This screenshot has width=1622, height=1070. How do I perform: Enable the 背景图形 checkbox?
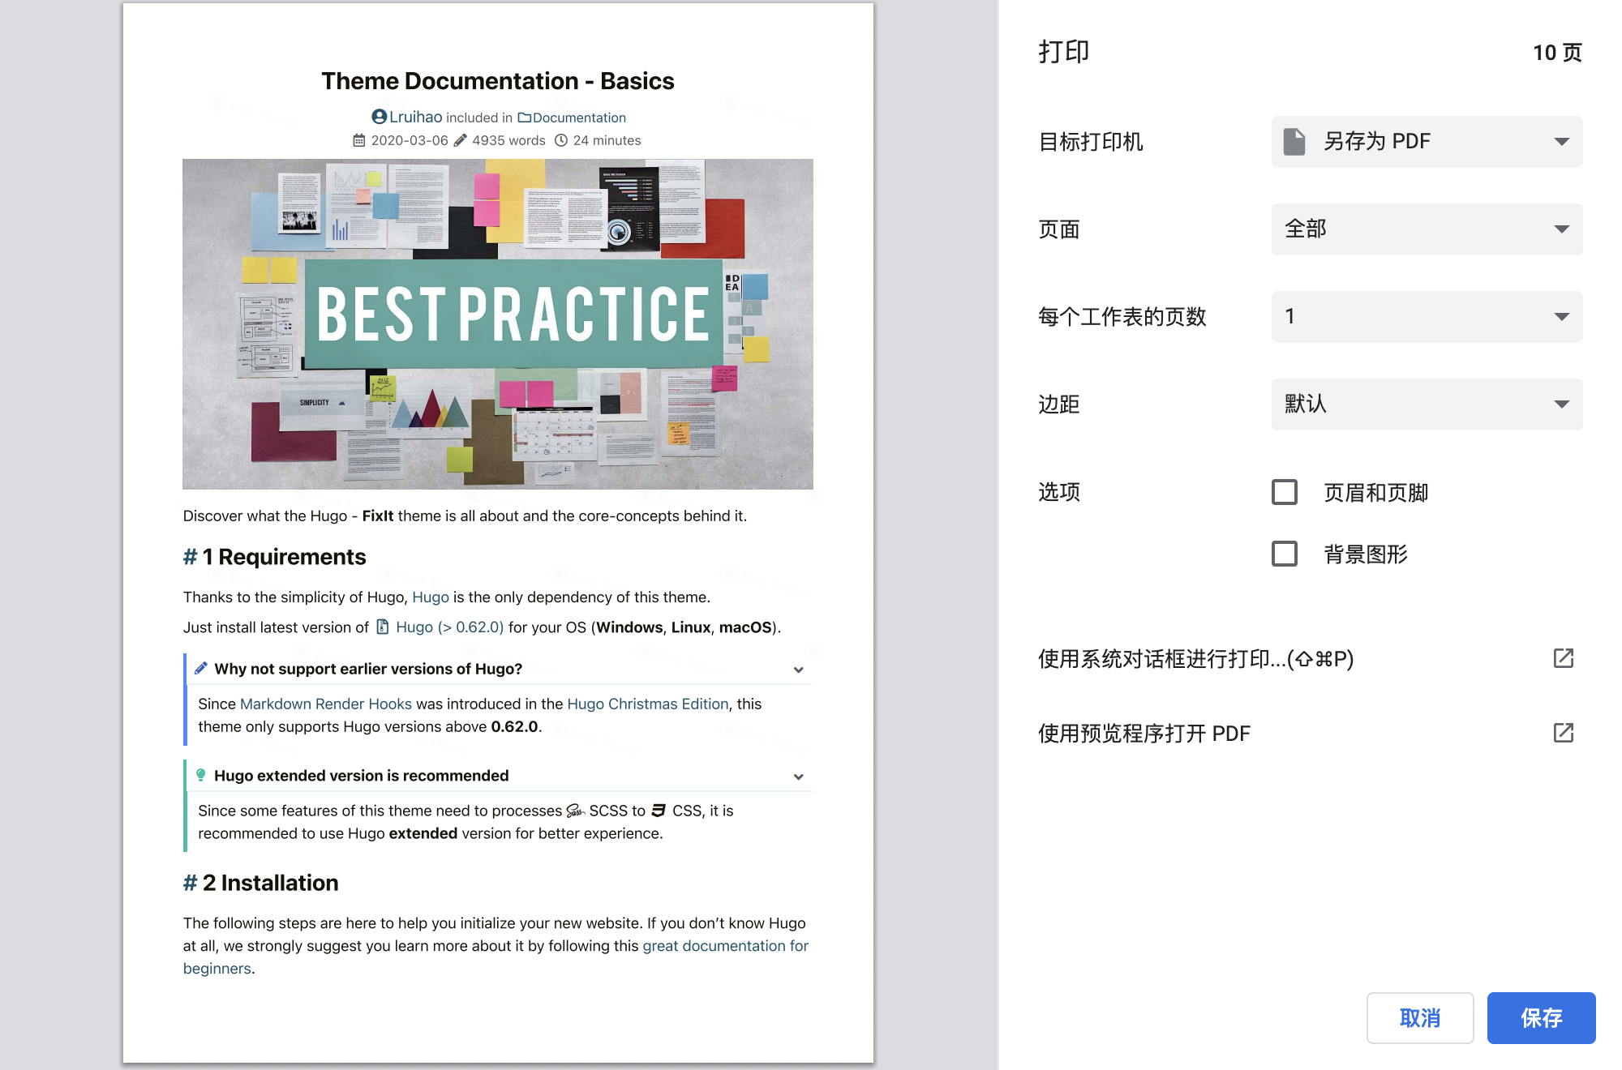point(1284,554)
